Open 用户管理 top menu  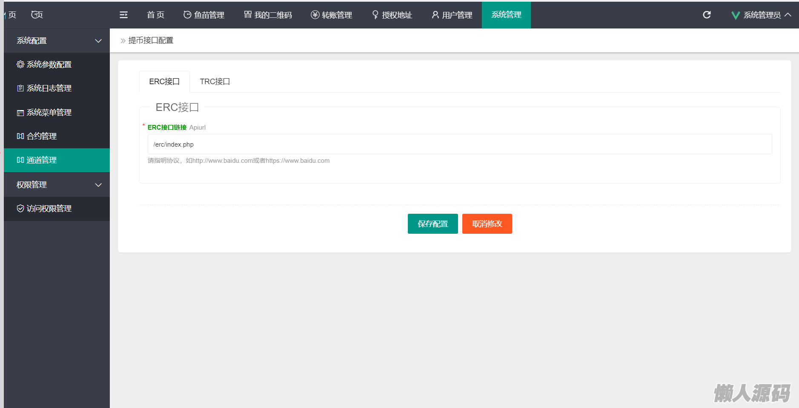[x=452, y=15]
